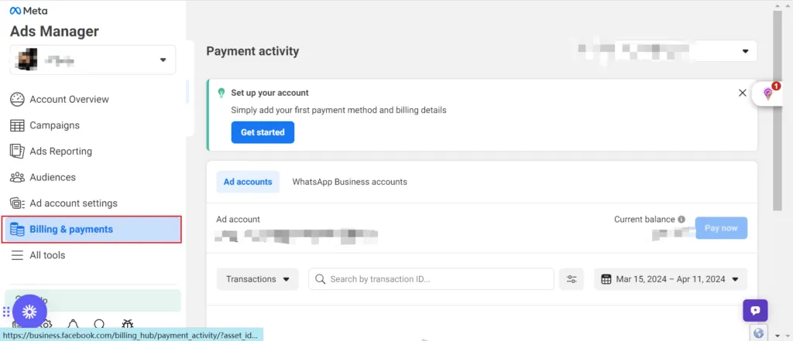Open the Transactions filter dropdown
The width and height of the screenshot is (793, 341).
point(257,279)
